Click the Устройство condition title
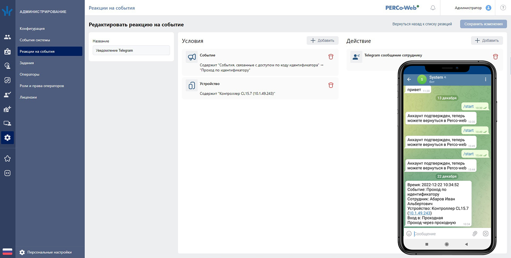Screen dimensions: 511x258 tap(210, 84)
